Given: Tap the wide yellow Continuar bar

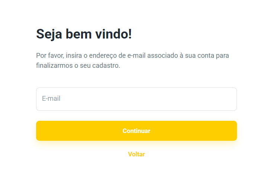Looking at the screenshot, I should point(136,131).
